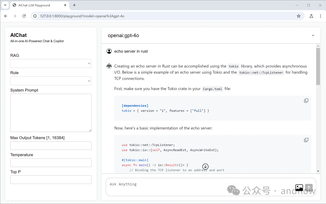The image size is (326, 204).
Task: Copy the echo server Rust code block
Action: pyautogui.click(x=306, y=140)
